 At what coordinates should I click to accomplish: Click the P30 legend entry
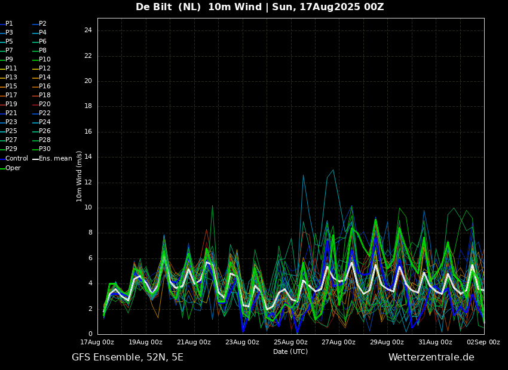click(45, 149)
